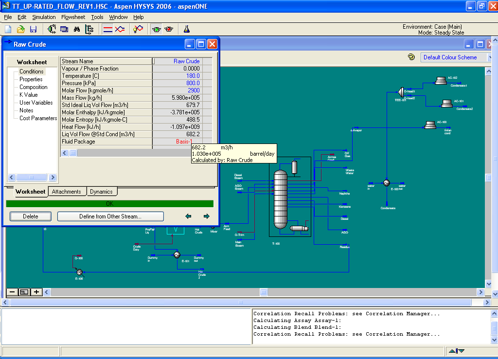This screenshot has width=498, height=359.
Task: Select Cost Parameters in Worksheet tree
Action: 38,118
